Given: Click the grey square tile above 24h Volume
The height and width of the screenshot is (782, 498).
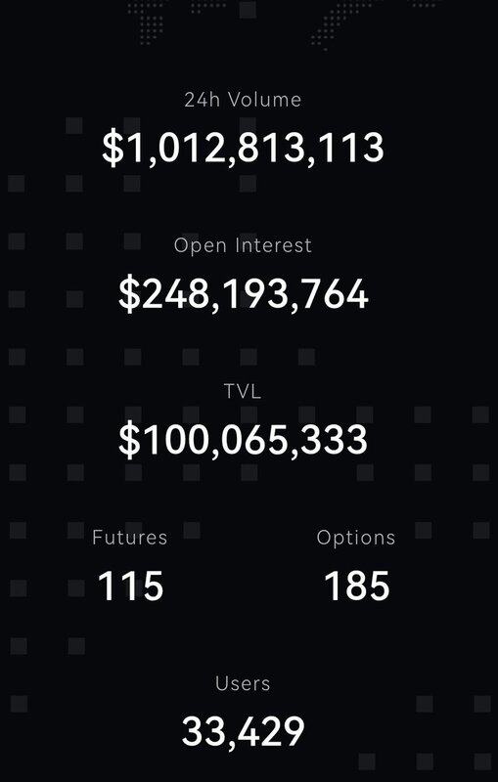Looking at the screenshot, I should pos(248,10).
